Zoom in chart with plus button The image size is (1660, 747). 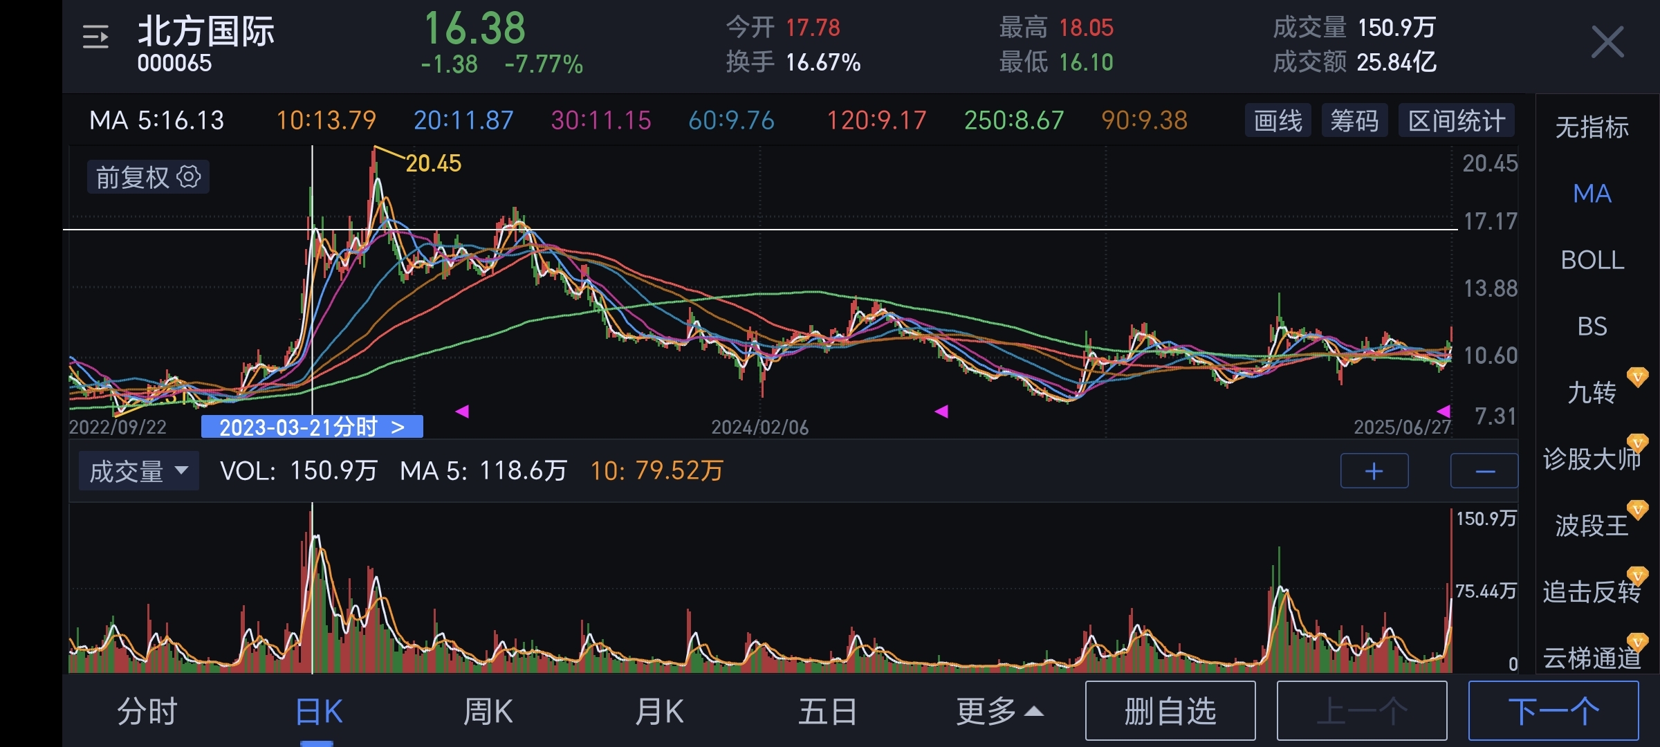[x=1374, y=471]
